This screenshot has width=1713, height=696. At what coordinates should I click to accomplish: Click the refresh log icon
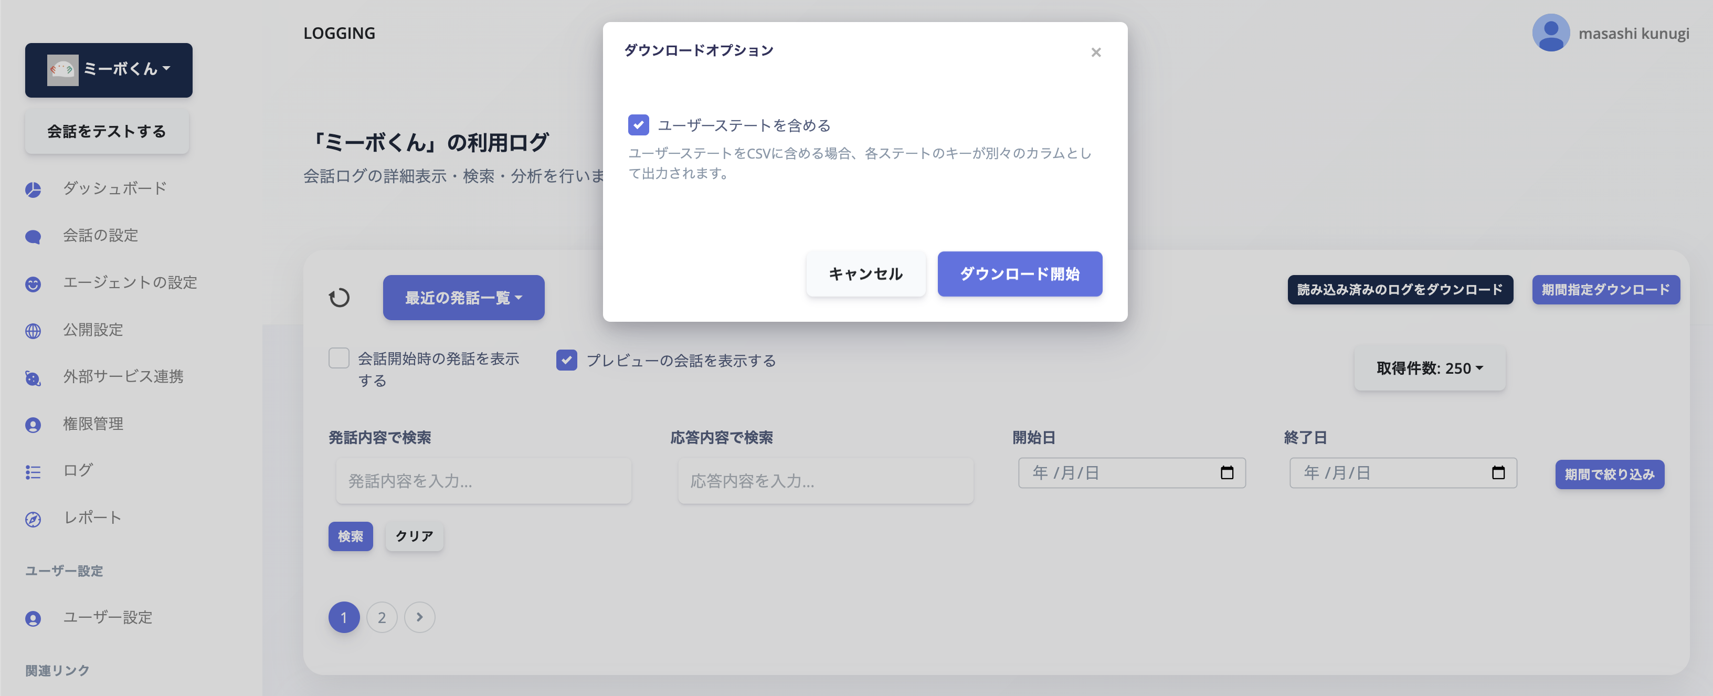tap(339, 298)
